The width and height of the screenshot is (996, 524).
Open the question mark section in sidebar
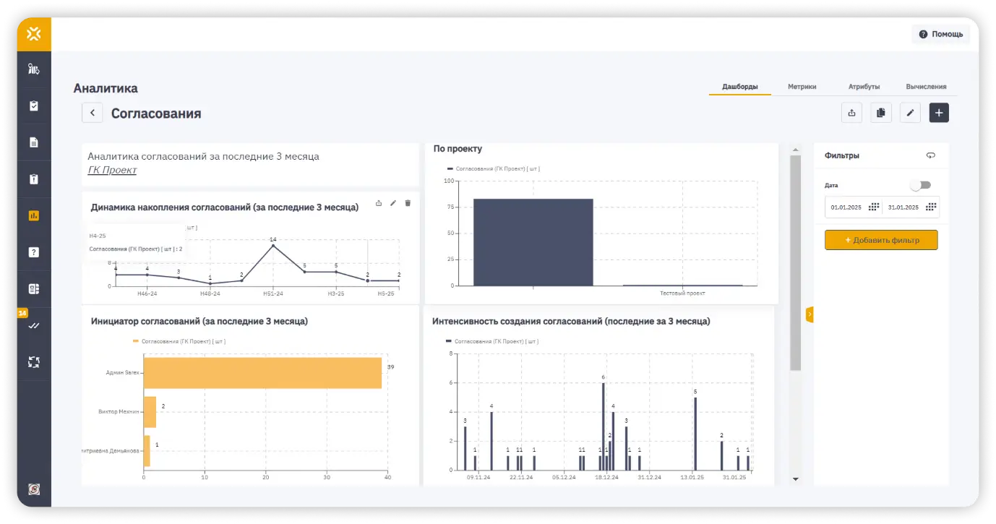point(33,252)
